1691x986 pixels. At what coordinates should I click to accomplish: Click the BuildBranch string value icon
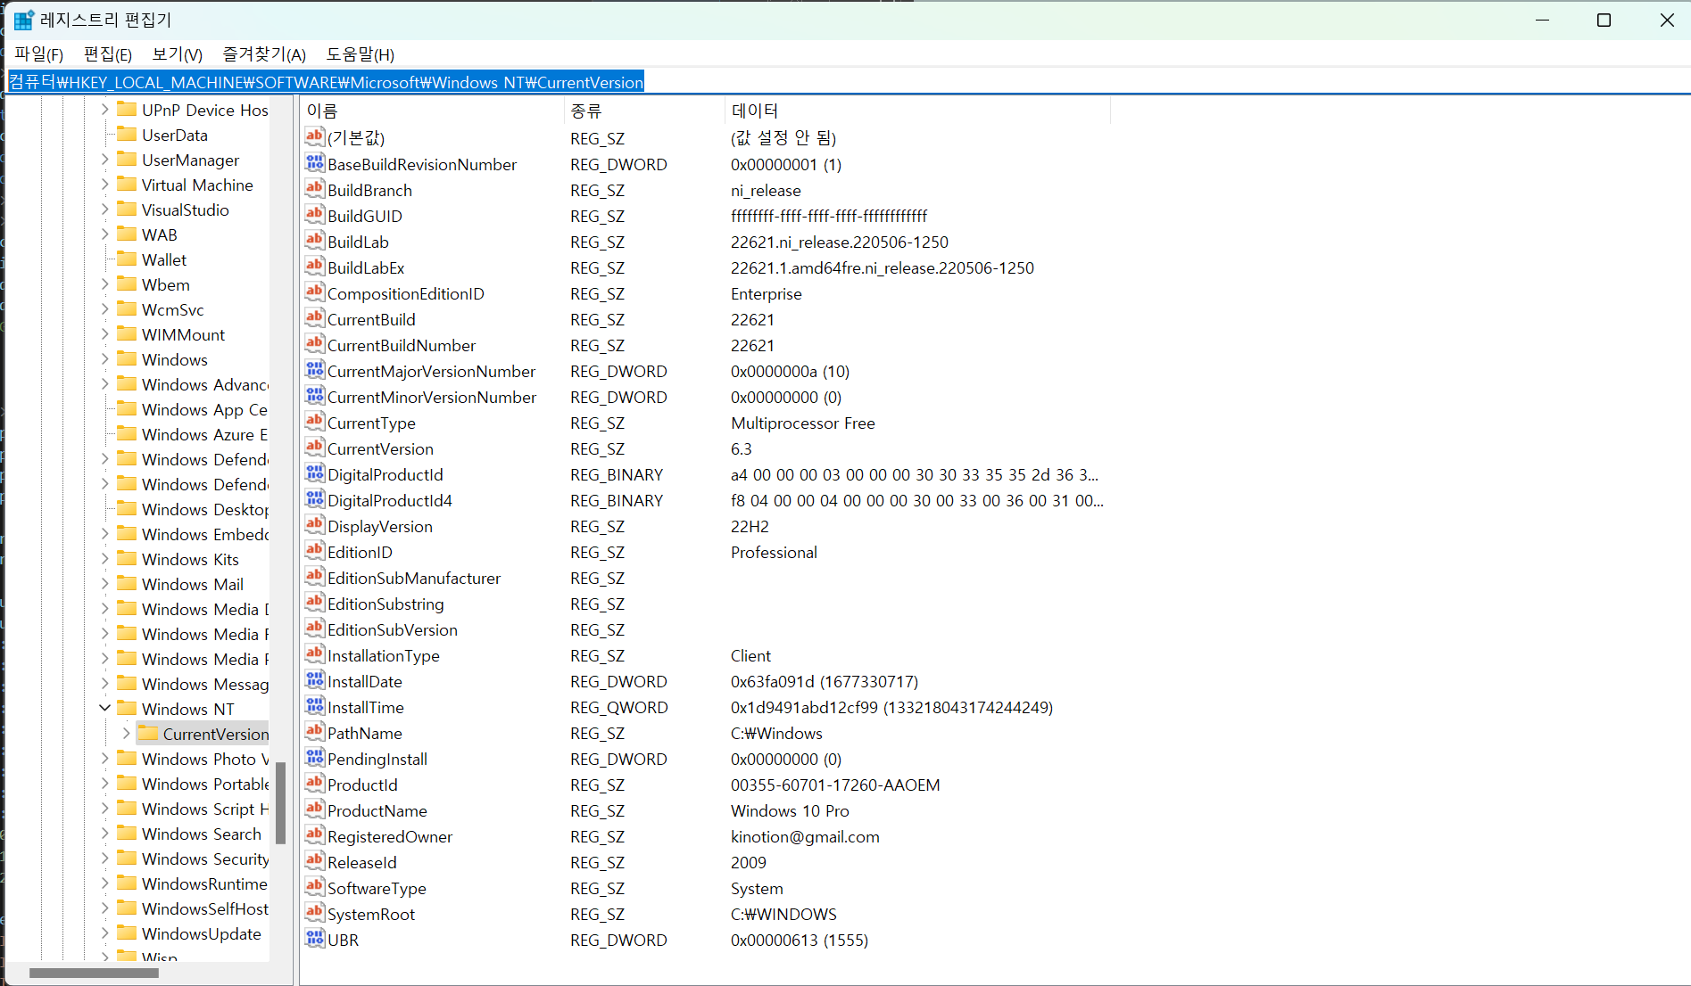click(x=314, y=189)
